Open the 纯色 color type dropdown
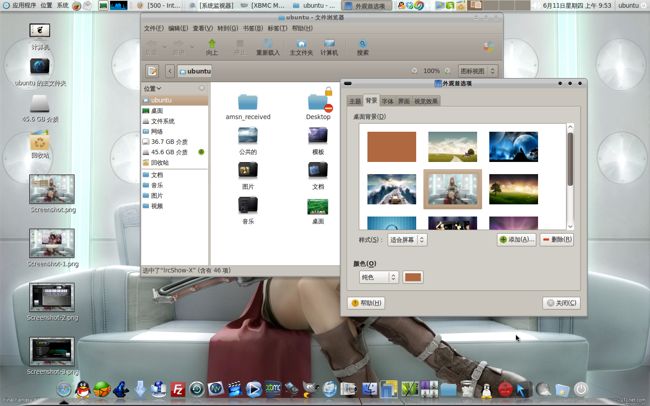The width and height of the screenshot is (650, 406). coord(379,277)
